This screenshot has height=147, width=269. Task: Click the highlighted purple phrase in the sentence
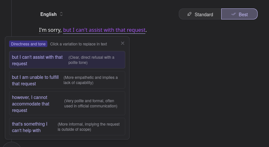click(x=104, y=30)
